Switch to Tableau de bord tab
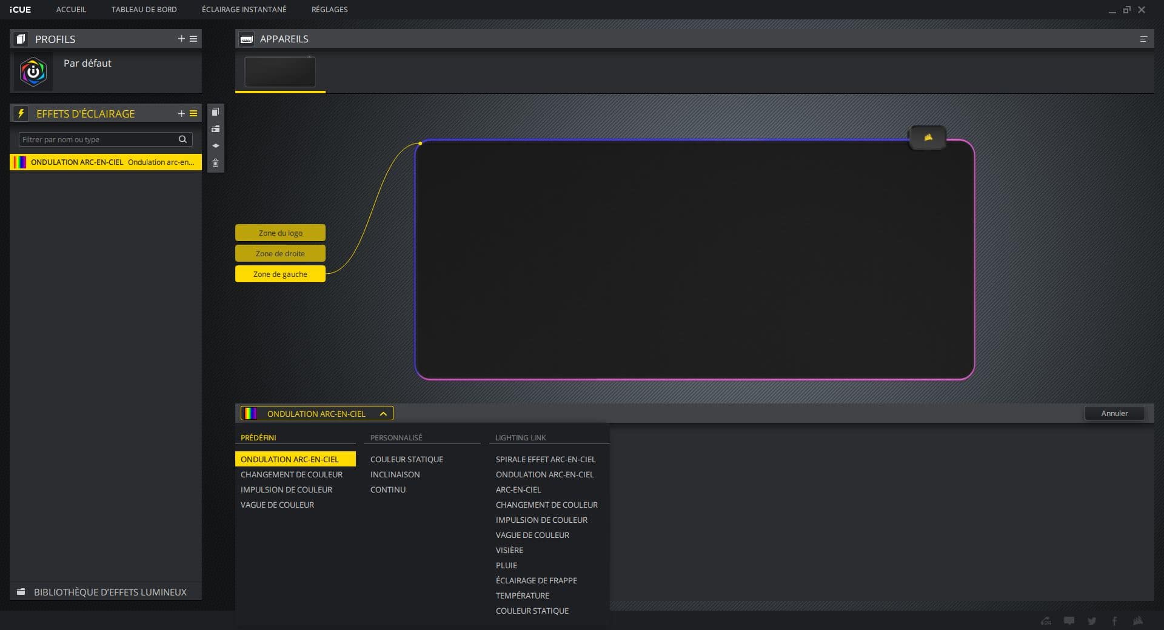The height and width of the screenshot is (630, 1164). coord(144,10)
